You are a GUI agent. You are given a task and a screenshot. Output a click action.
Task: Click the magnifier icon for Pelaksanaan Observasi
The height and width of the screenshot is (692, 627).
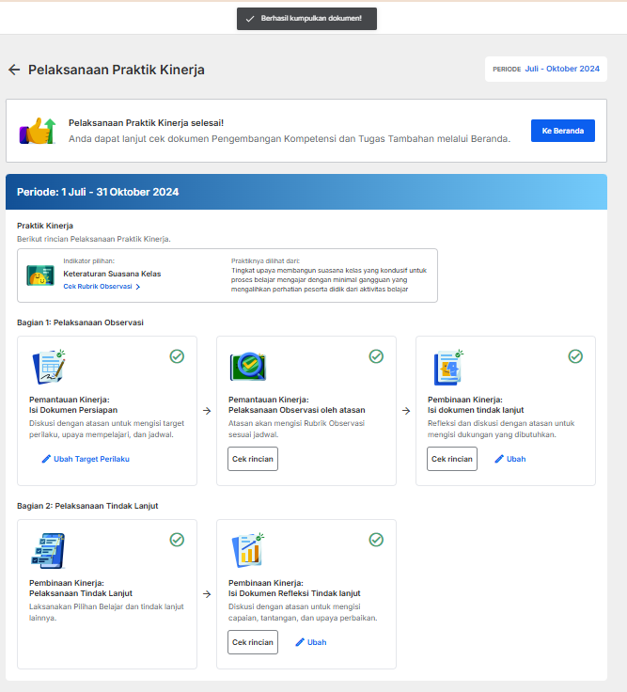click(x=248, y=367)
